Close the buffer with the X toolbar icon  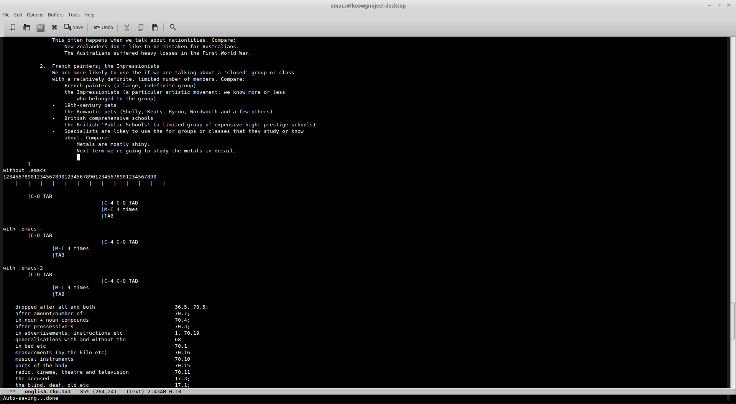54,27
